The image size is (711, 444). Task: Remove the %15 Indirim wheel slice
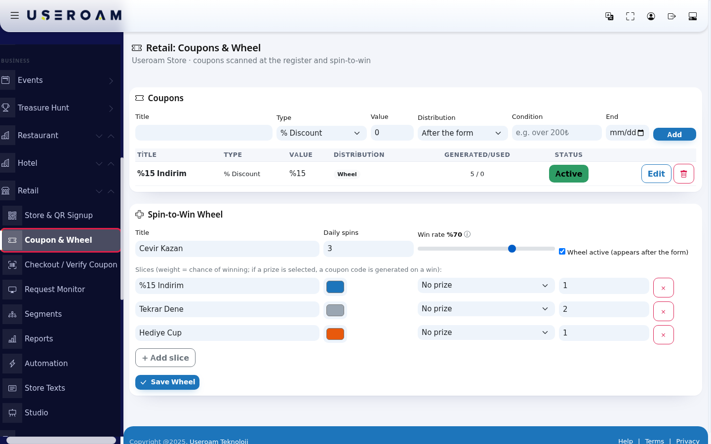[663, 288]
